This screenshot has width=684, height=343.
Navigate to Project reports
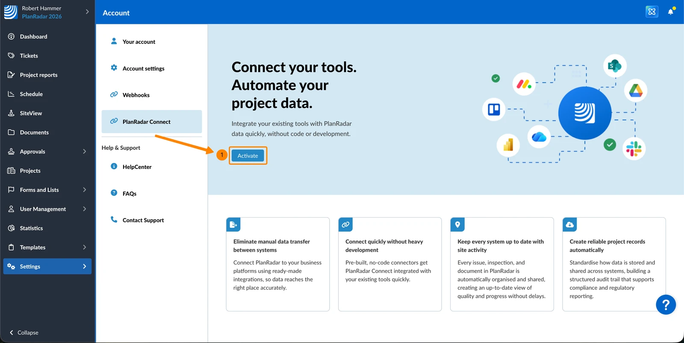pyautogui.click(x=38, y=75)
